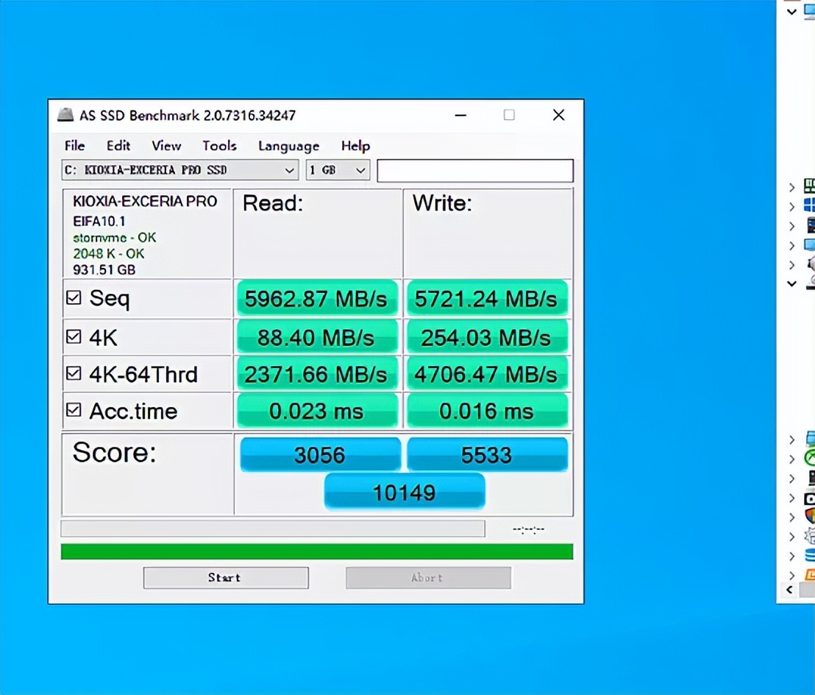Click the 4K read value 88.40 MB/s
Viewport: 815px width, 695px height.
(317, 337)
